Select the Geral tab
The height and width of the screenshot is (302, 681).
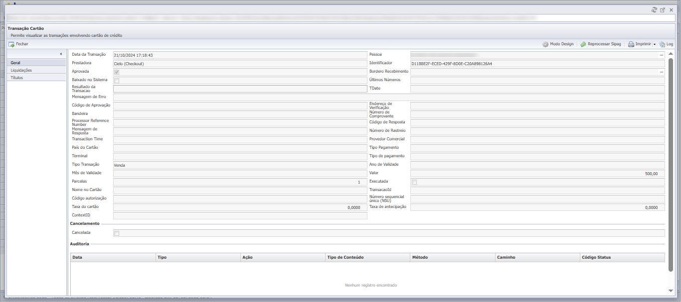(x=36, y=63)
